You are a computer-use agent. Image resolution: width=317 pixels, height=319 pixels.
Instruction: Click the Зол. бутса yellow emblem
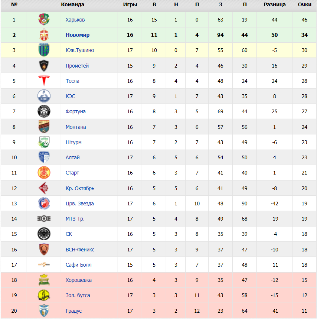point(44,295)
